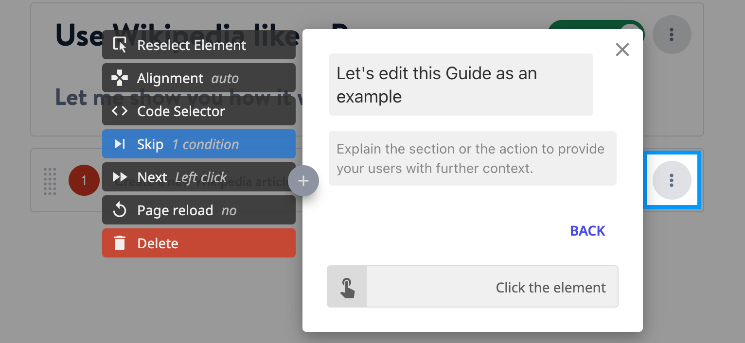The width and height of the screenshot is (745, 343).
Task: Click the Page reload circular arrow icon
Action: point(119,210)
